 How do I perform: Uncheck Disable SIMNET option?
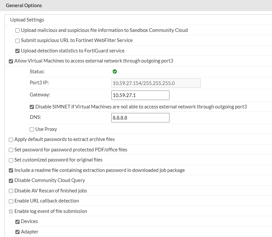pyautogui.click(x=32, y=107)
